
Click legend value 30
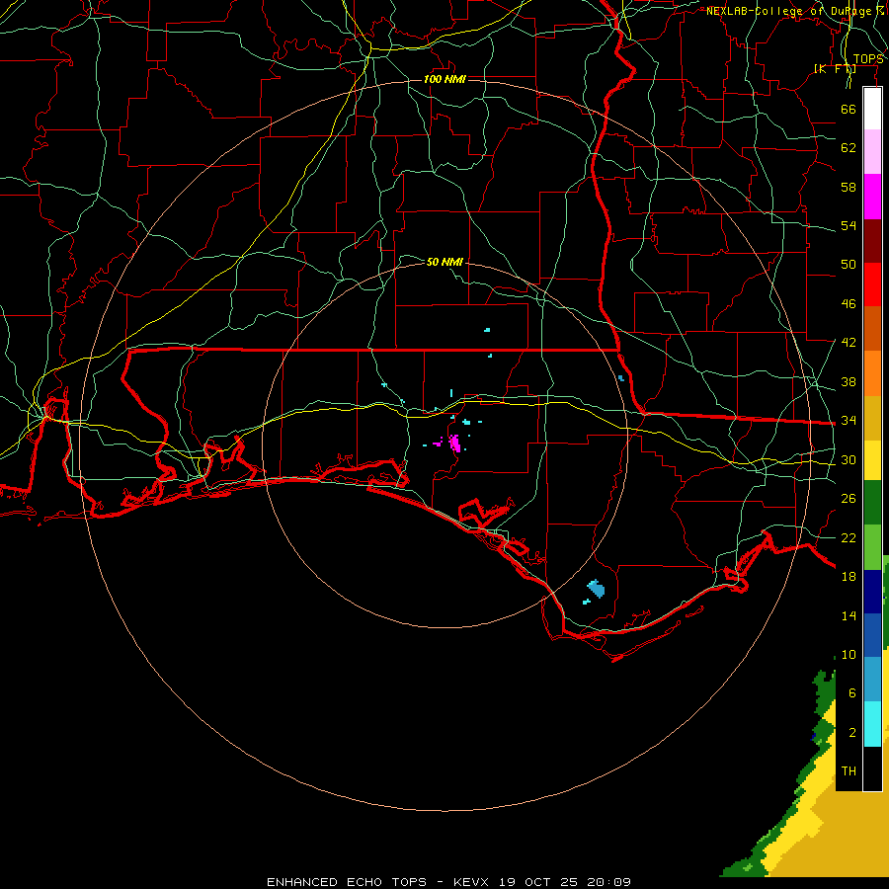click(849, 459)
